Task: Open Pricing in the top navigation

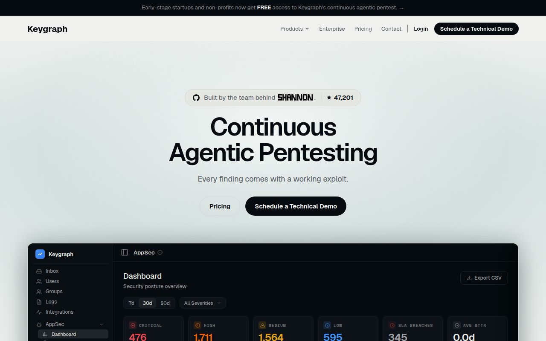Action: point(363,29)
